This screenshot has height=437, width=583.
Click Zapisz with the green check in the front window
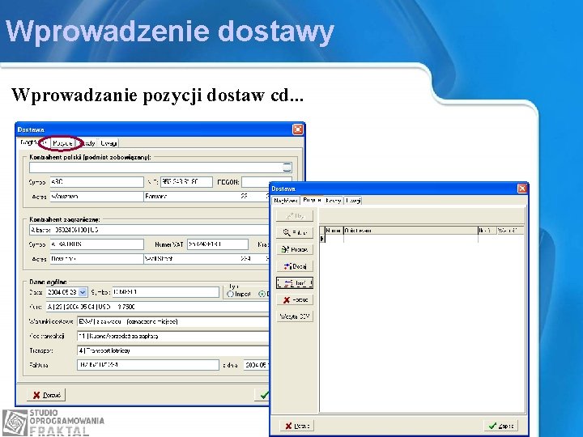pos(501,426)
